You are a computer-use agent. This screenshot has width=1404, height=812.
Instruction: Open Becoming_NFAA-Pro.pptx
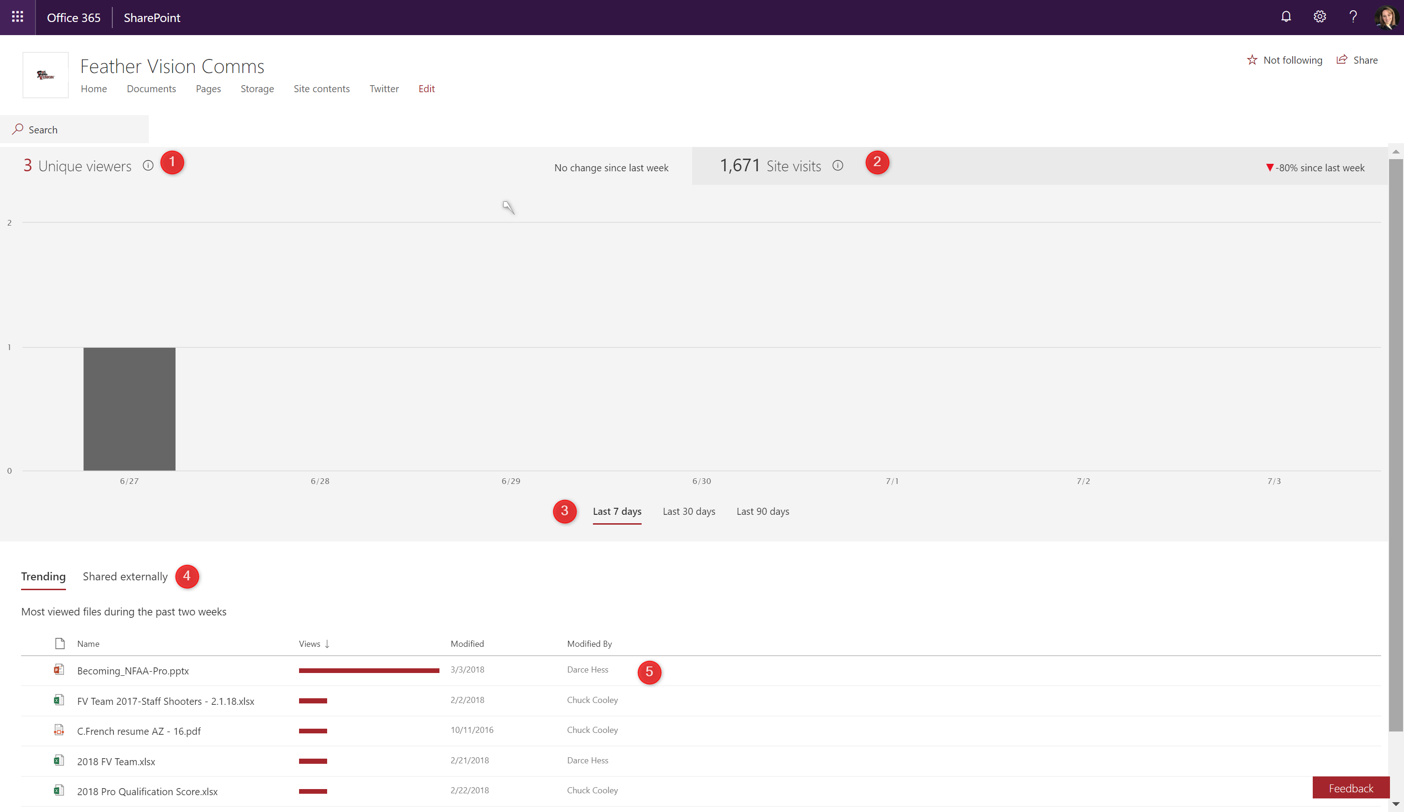tap(132, 671)
